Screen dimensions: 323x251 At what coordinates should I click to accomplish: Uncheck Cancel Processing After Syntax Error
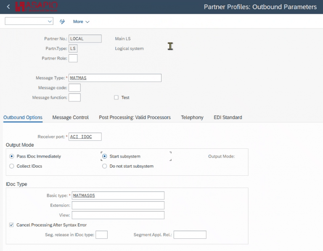(x=11, y=225)
